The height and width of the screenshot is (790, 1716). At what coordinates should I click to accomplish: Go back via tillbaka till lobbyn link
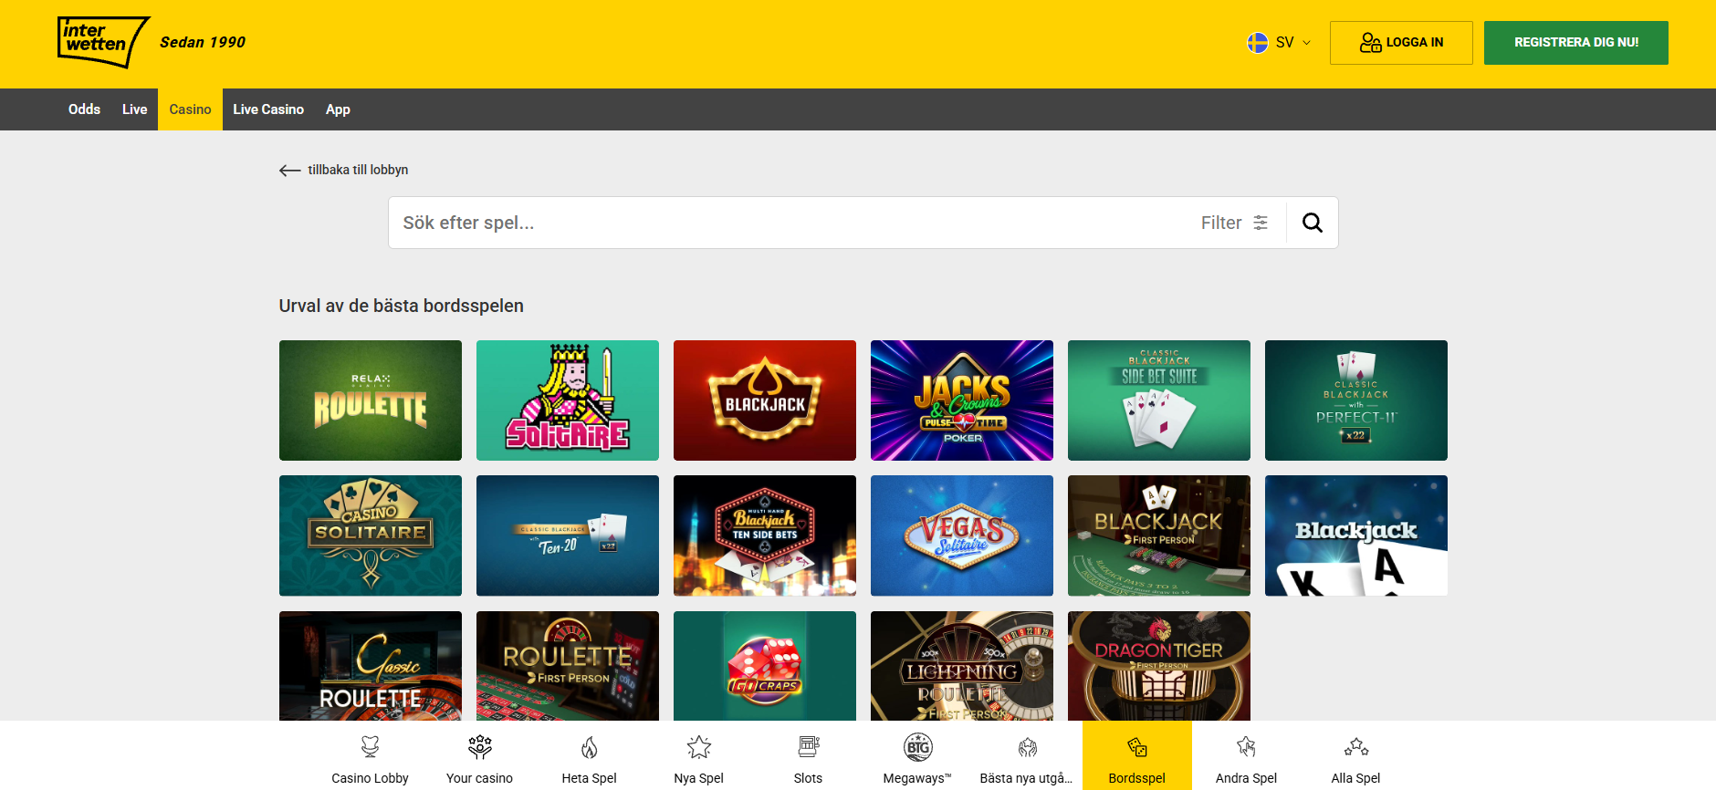pyautogui.click(x=344, y=170)
